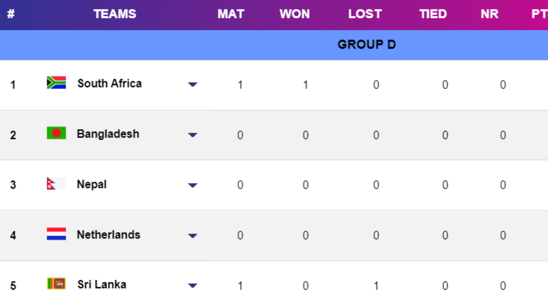Show Sri Lanka match details arrow

(193, 286)
